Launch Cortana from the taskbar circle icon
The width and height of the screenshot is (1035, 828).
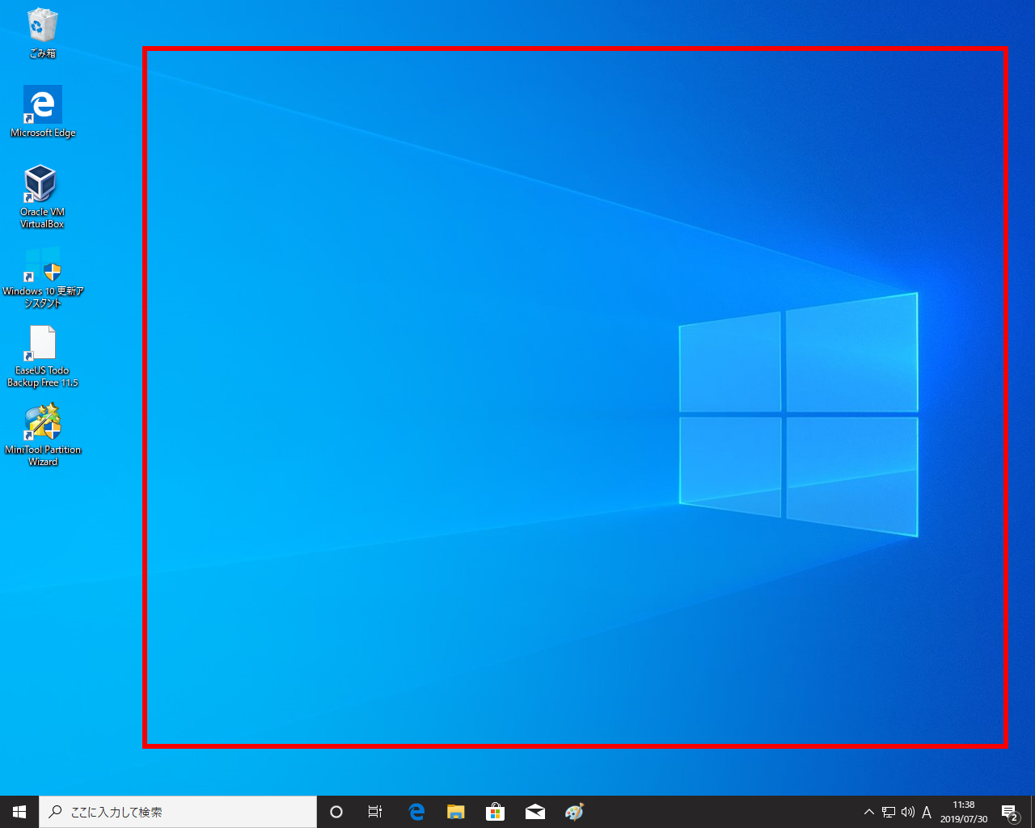click(x=336, y=812)
